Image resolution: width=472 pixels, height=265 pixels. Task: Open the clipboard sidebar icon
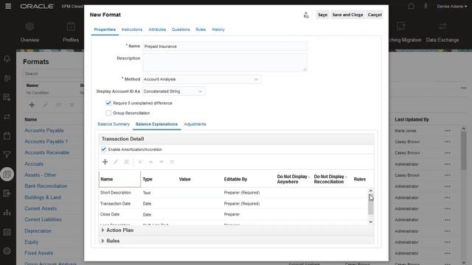coord(7,135)
